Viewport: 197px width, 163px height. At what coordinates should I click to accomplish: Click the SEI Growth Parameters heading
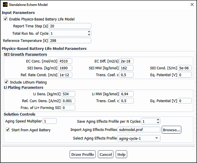click(25, 54)
